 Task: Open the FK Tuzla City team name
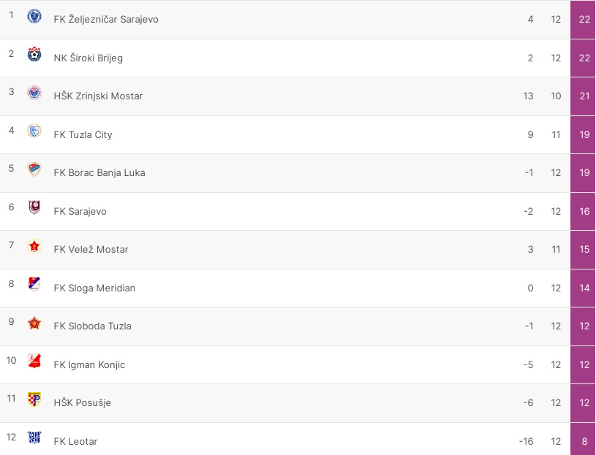(x=83, y=134)
